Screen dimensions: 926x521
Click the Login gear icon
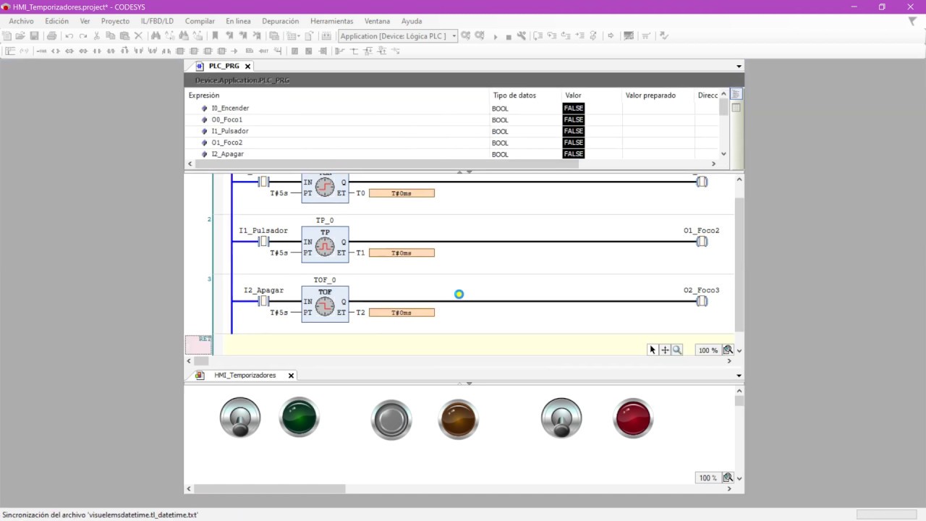466,35
